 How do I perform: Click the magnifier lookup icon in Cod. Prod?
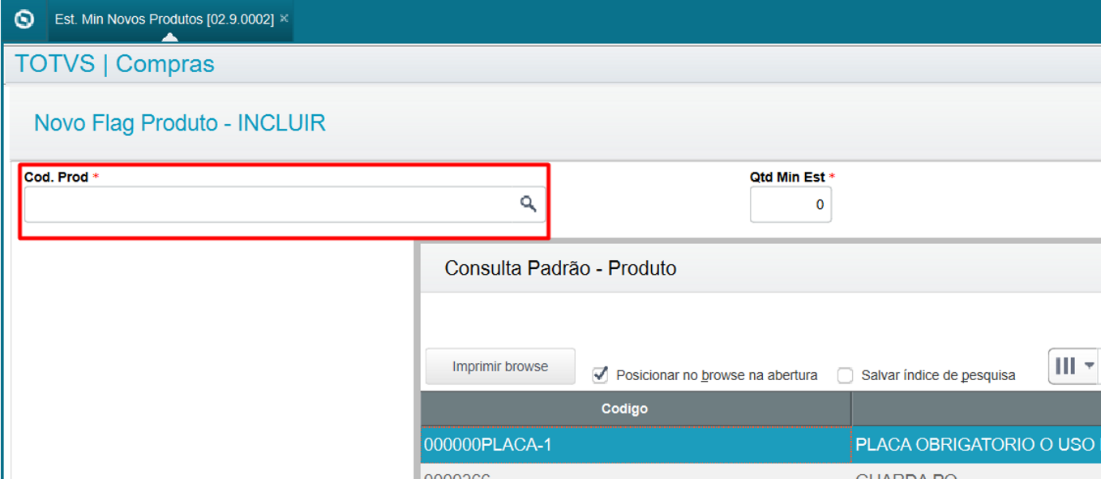pos(528,204)
